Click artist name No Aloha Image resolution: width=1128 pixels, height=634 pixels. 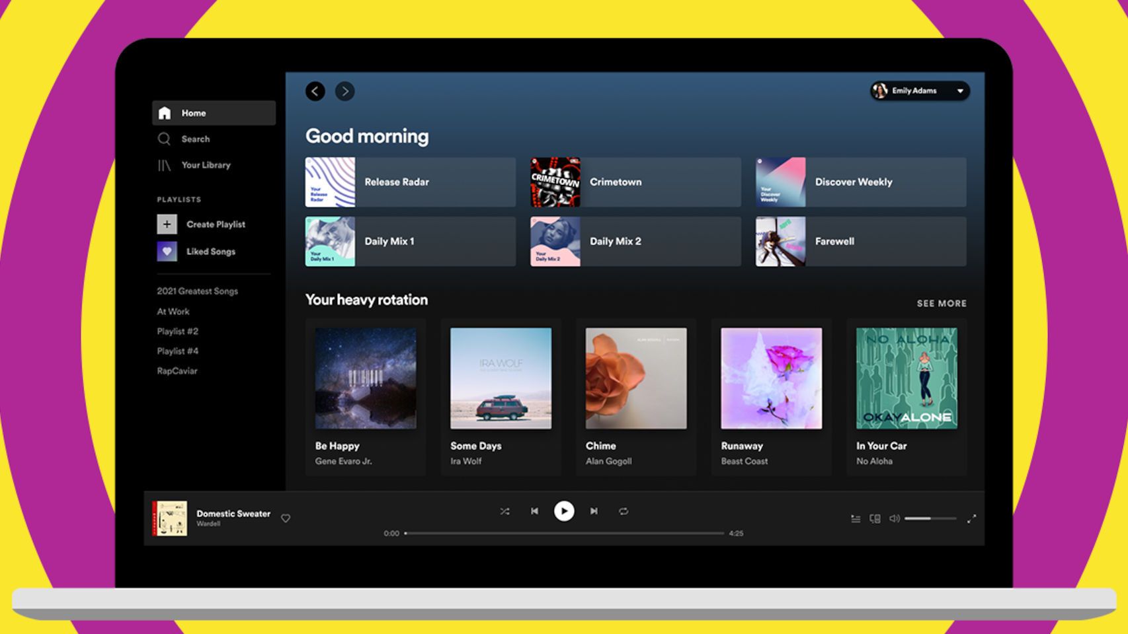[x=874, y=461]
